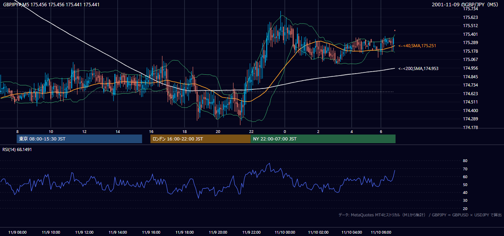Click RSI scale value 50
Image resolution: width=504 pixels, height=236 pixels.
[465, 184]
